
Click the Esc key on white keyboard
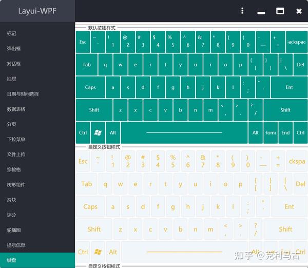click(x=83, y=161)
